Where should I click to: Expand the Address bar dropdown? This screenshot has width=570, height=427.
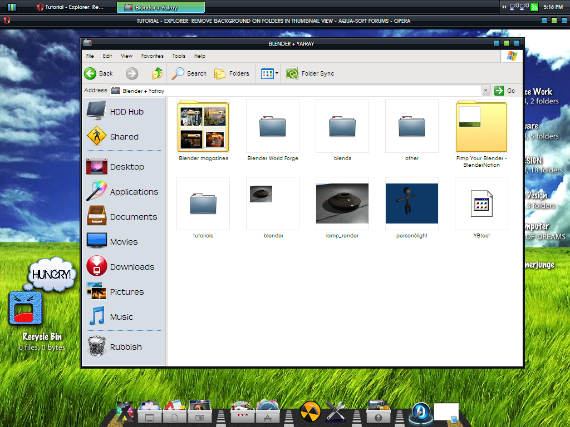(x=485, y=91)
